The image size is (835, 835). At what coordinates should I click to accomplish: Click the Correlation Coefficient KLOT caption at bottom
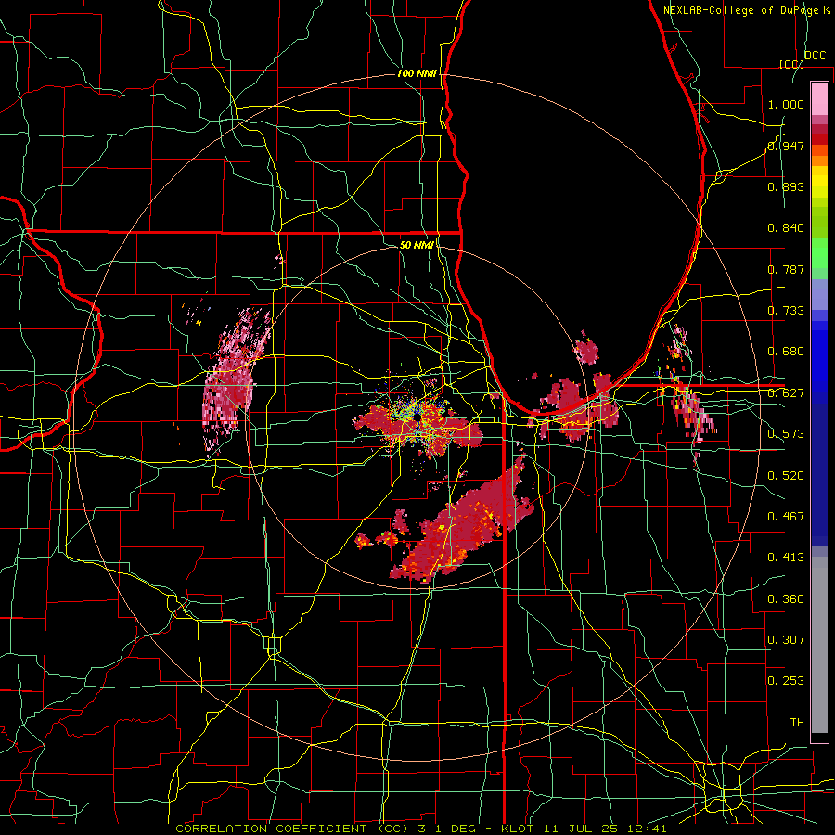click(420, 829)
